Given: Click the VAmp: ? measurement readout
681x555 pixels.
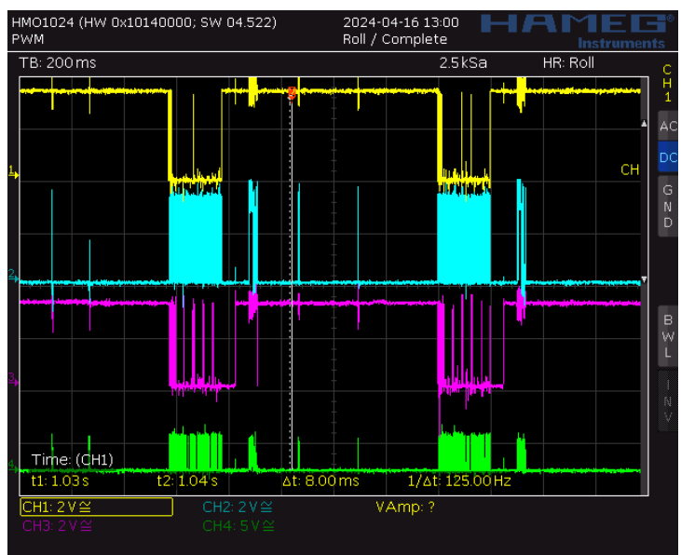Looking at the screenshot, I should (x=405, y=507).
